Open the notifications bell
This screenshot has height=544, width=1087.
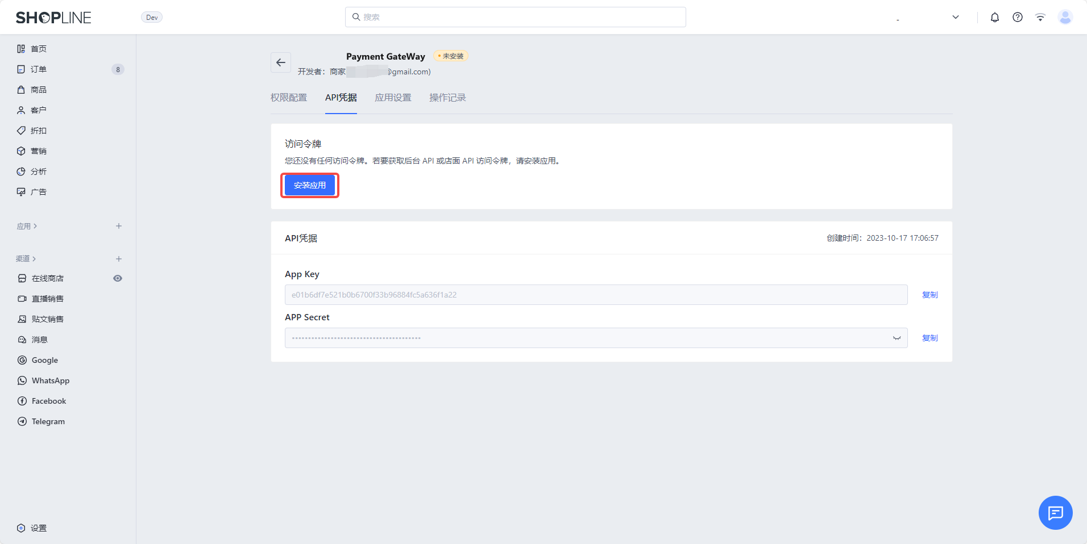click(x=995, y=17)
